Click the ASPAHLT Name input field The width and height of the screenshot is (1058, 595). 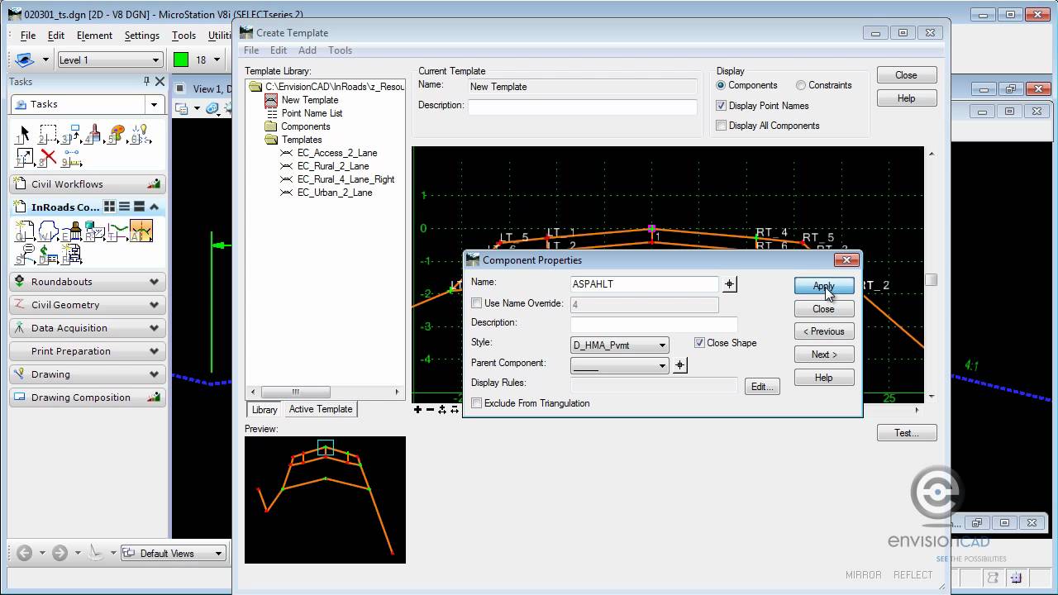tap(644, 284)
